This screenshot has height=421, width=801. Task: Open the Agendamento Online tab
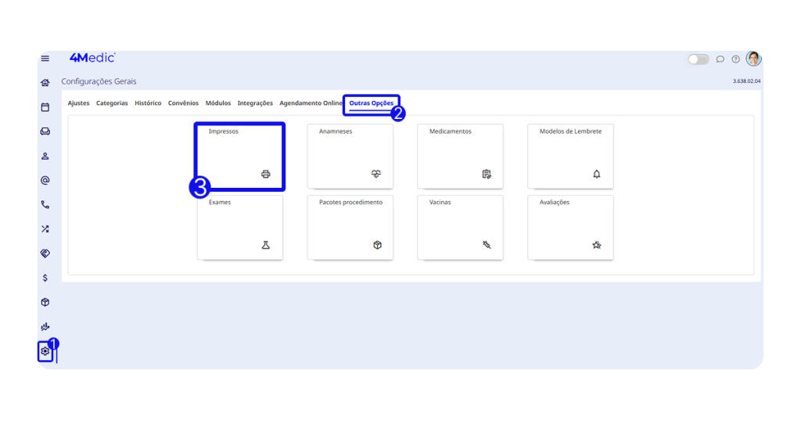tap(311, 103)
